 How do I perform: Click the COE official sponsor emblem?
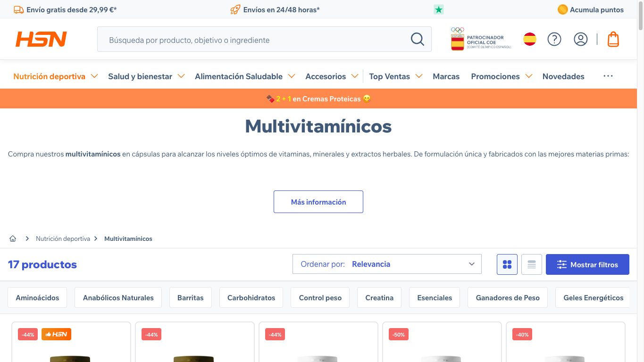pyautogui.click(x=481, y=39)
